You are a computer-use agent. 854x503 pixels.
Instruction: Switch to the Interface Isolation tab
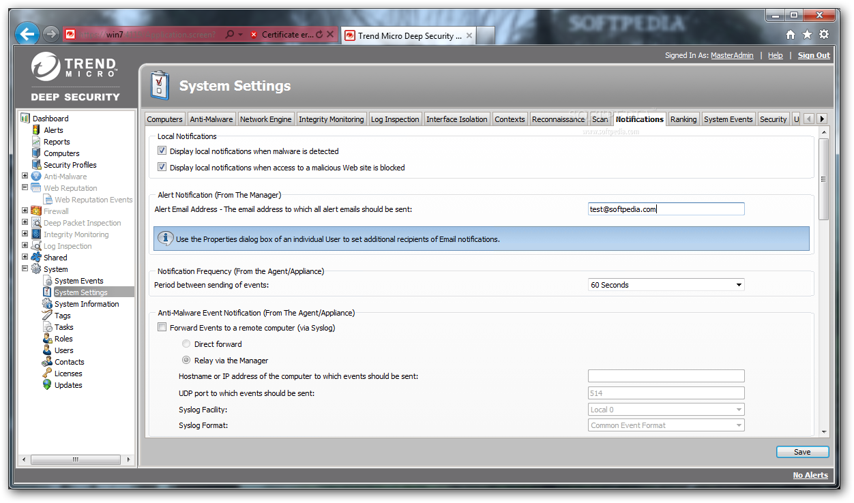coord(457,119)
